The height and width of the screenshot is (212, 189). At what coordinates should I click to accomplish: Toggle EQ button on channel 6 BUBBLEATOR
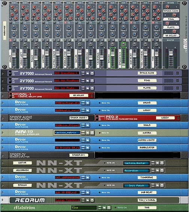(x=65, y=23)
